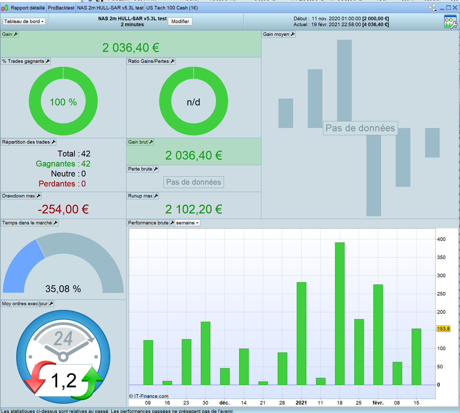Click the Ratio Gains/Pertes label

[x=148, y=61]
